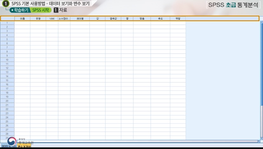Screen dimensions: 263x149
Task: Click the 맞춤 cell in row 6
Action: (142, 43)
